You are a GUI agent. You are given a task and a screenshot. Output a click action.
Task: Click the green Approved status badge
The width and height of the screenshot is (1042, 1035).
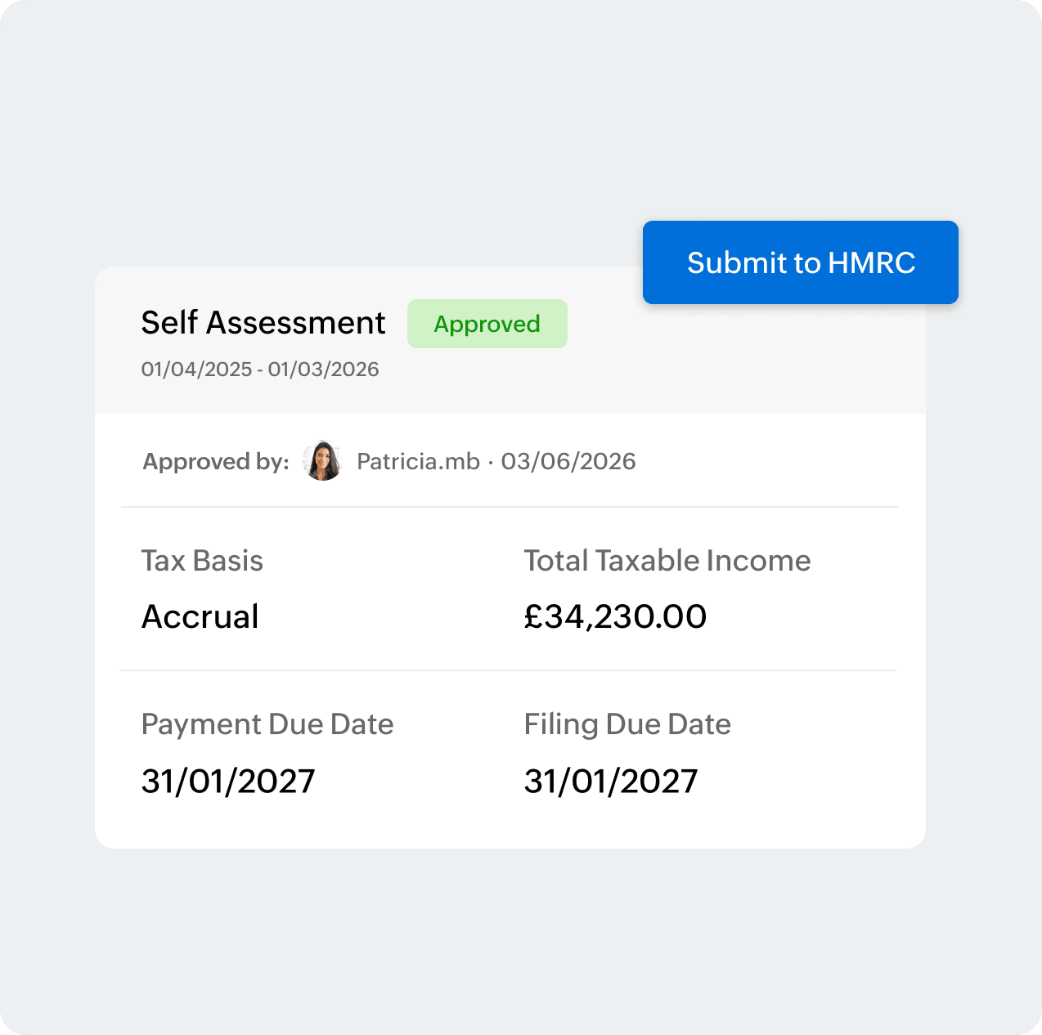[487, 324]
